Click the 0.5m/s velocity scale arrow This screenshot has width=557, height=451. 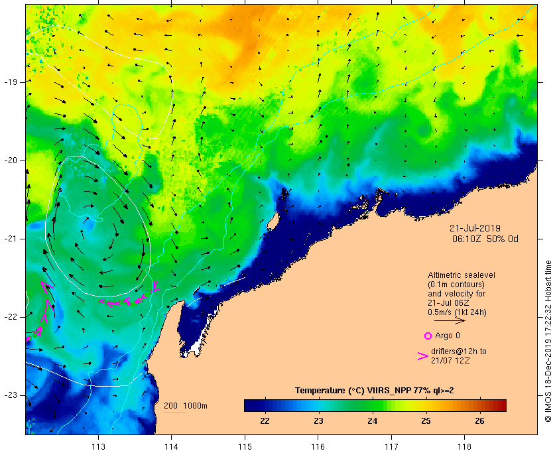[450, 320]
